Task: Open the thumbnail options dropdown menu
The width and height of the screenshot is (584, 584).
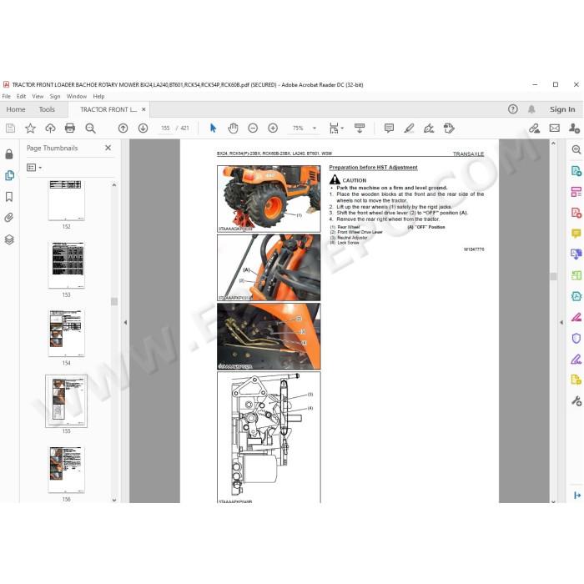Action: 34,168
